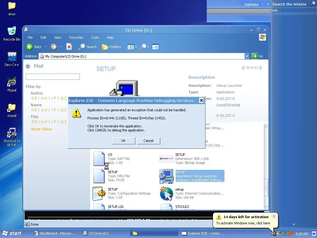This screenshot has width=317, height=238.
Task: Open the Edit menu
Action: (x=43, y=37)
